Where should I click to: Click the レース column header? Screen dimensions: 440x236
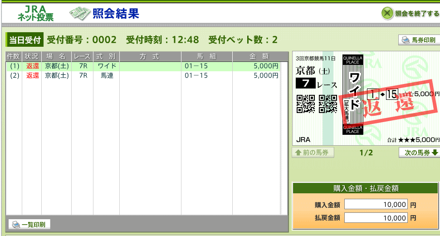(x=82, y=56)
